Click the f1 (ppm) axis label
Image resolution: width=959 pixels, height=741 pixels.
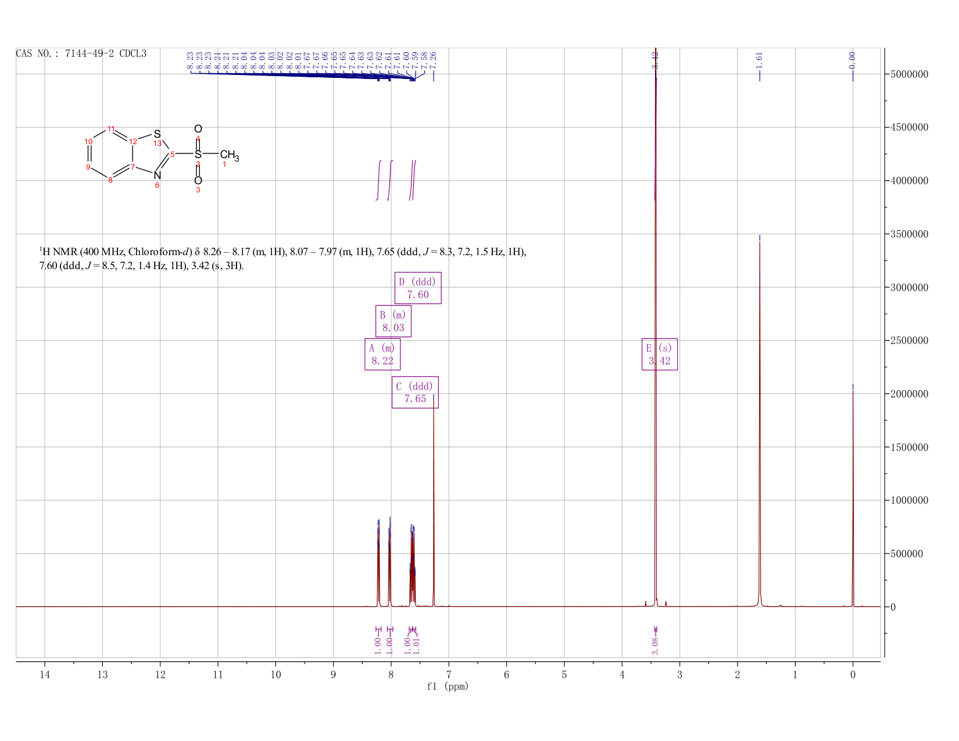[448, 686]
